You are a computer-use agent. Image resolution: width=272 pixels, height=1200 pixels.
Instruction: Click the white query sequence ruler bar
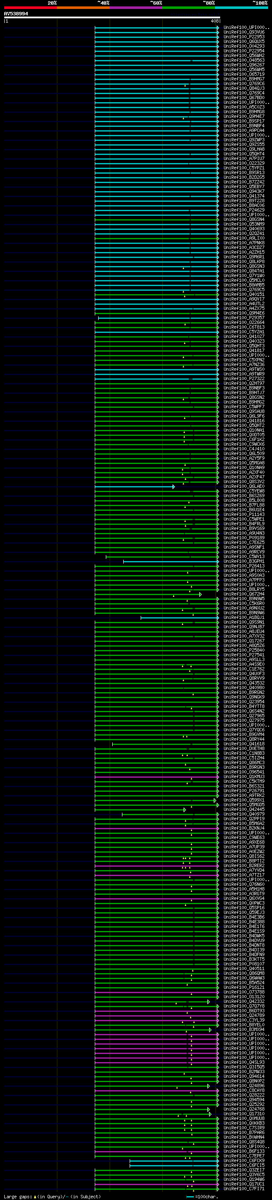coord(112,18)
